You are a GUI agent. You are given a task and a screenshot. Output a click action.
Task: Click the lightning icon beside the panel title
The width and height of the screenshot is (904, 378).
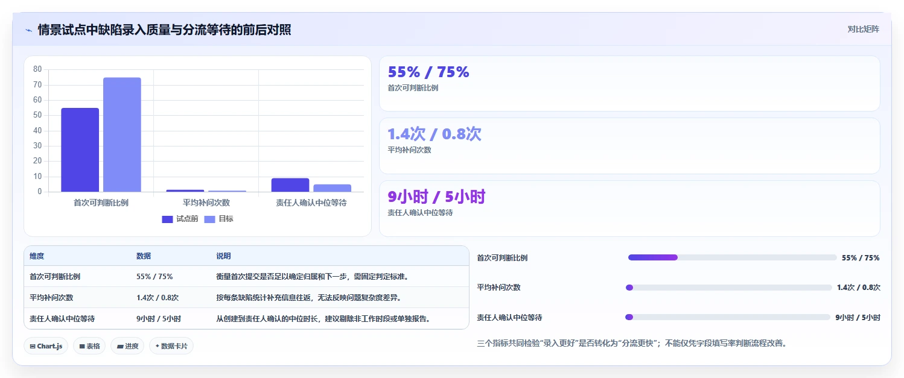(x=29, y=30)
